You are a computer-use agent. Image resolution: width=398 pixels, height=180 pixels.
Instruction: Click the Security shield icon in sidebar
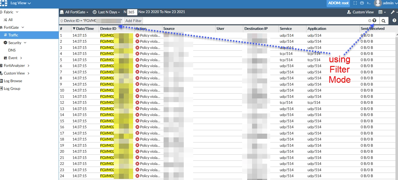pos(5,43)
